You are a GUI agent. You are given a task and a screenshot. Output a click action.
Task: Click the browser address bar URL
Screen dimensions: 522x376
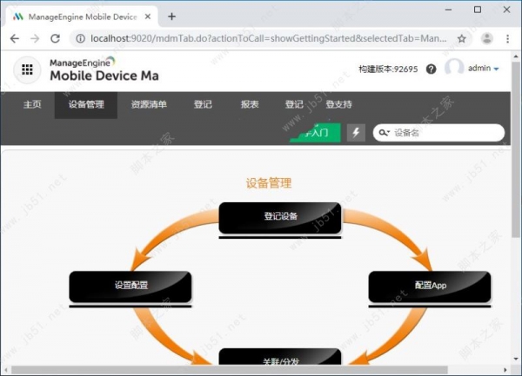click(x=268, y=38)
